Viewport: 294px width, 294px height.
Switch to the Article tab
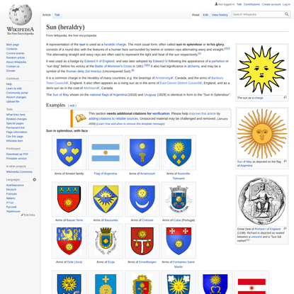pyautogui.click(x=47, y=15)
